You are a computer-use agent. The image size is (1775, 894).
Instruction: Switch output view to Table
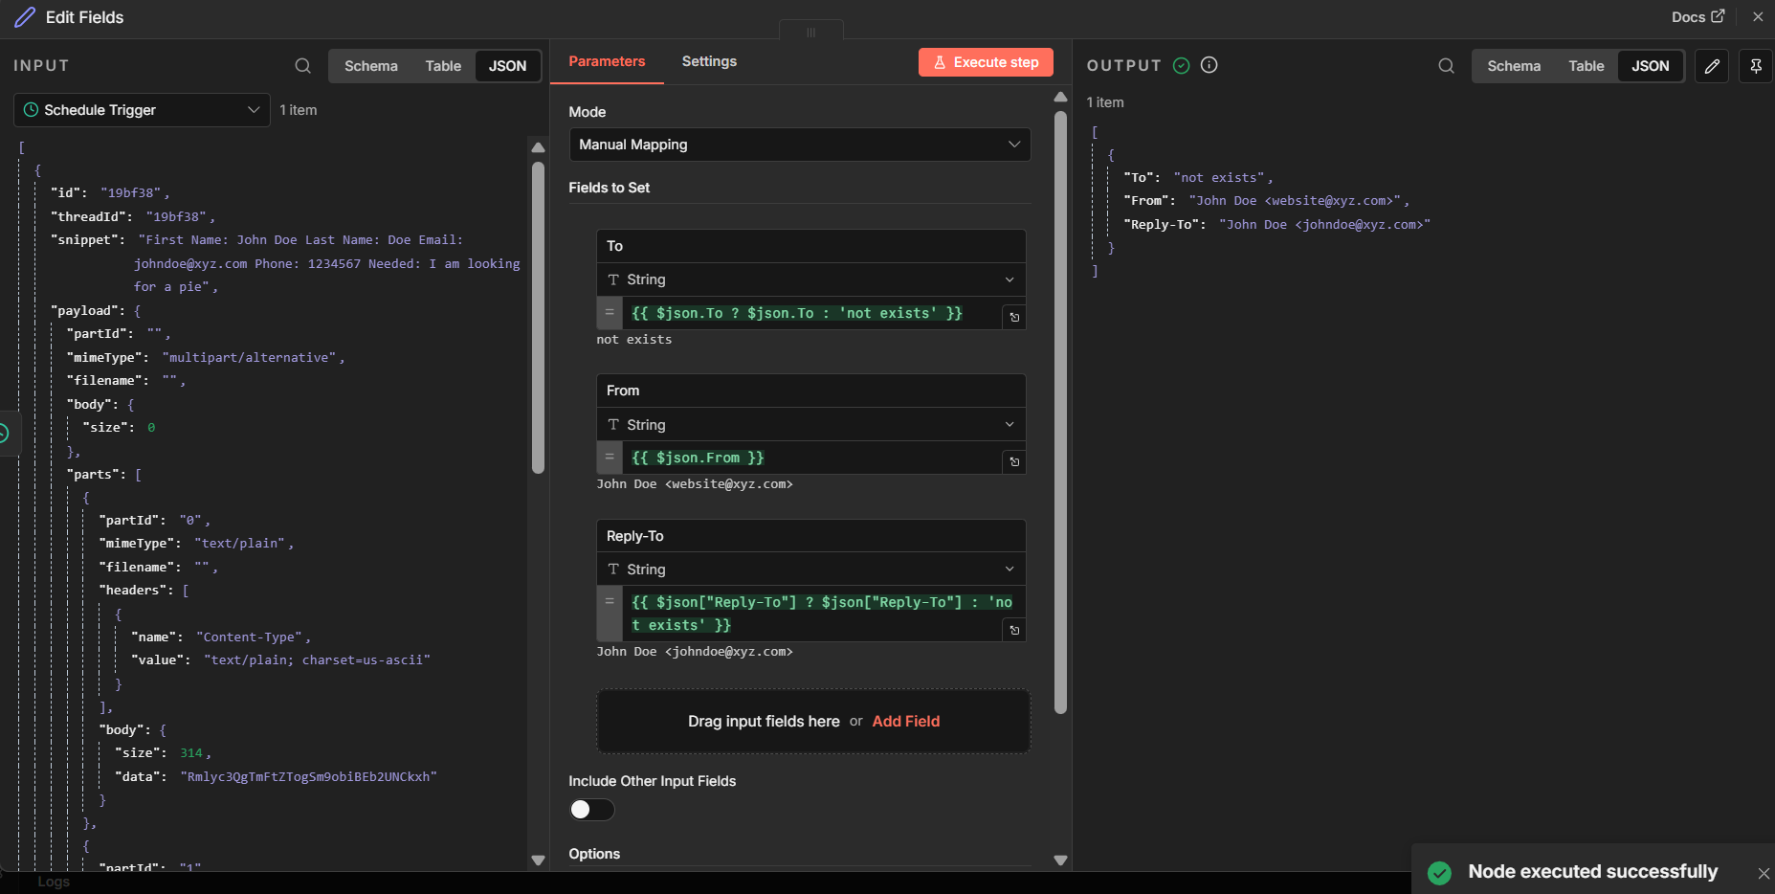(1586, 66)
